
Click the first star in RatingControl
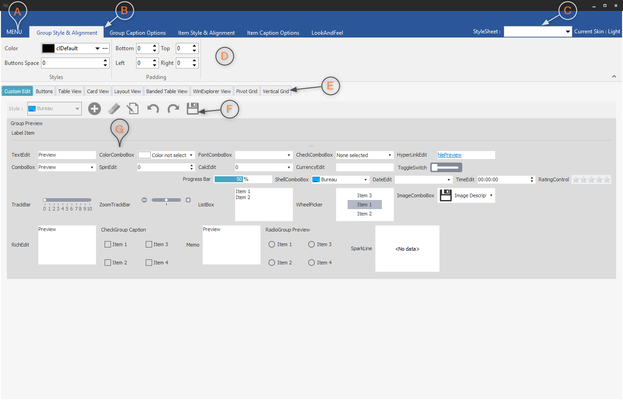[576, 179]
